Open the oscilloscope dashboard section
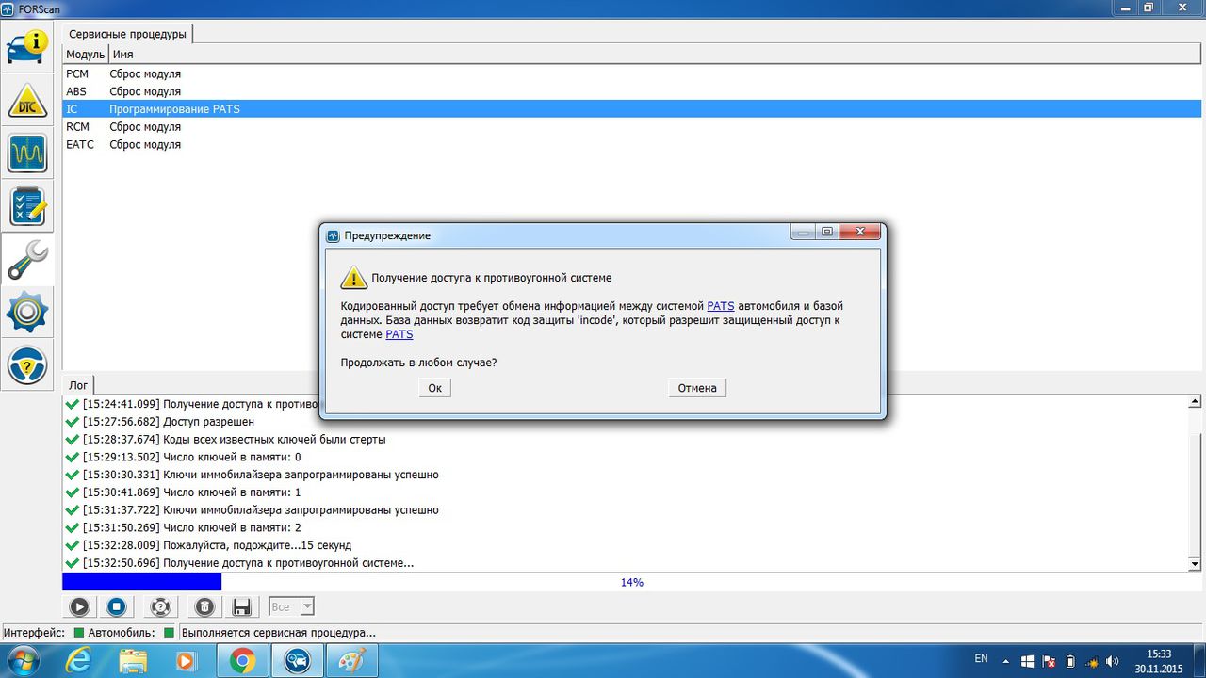This screenshot has height=678, width=1206. click(27, 153)
